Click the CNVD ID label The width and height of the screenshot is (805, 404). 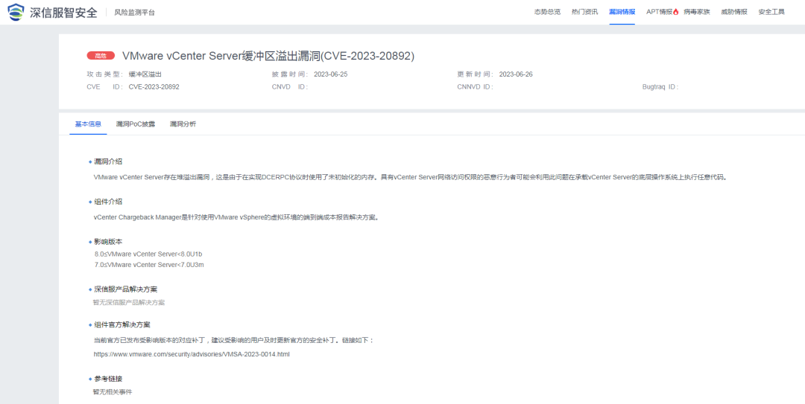tap(289, 86)
